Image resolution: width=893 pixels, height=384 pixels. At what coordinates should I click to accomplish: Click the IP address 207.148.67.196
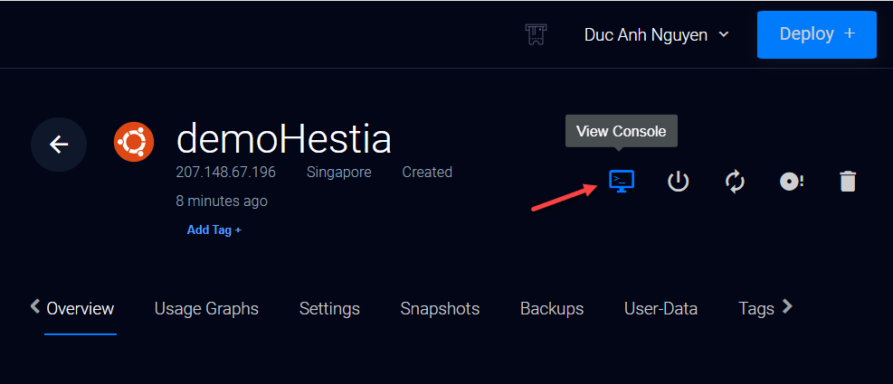(226, 172)
